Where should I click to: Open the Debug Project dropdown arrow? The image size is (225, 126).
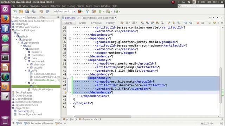click(x=111, y=12)
